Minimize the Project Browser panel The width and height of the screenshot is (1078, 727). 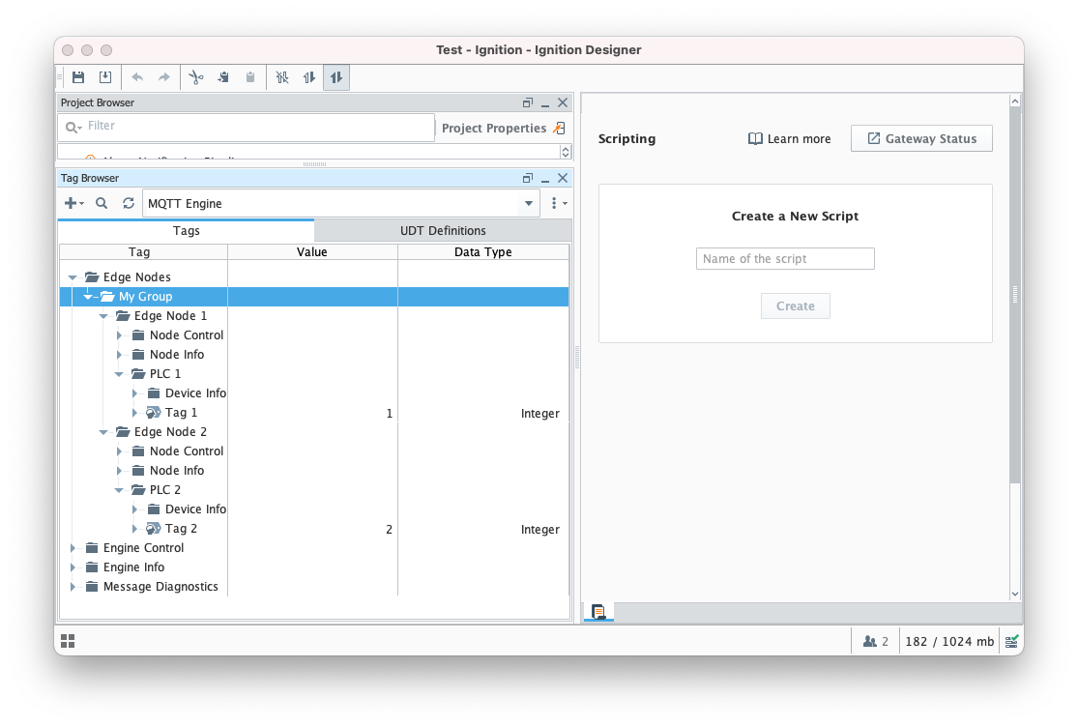click(545, 103)
